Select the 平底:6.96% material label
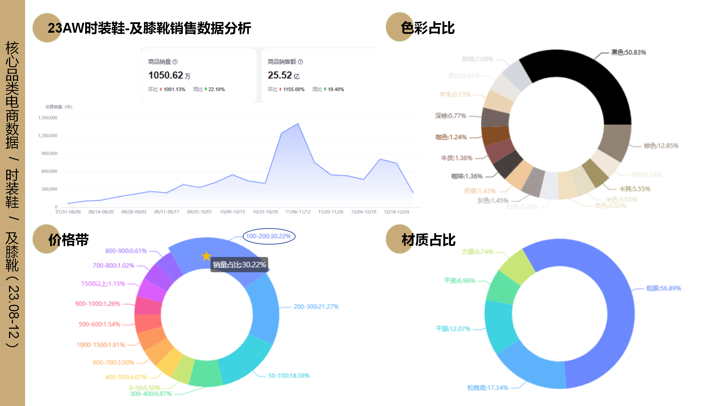Image resolution: width=722 pixels, height=406 pixels. click(460, 281)
